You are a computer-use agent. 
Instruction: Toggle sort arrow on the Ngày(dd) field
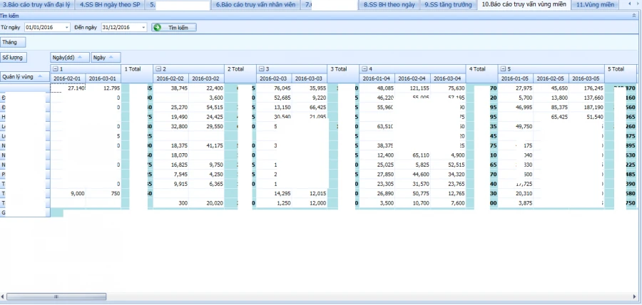tap(81, 58)
